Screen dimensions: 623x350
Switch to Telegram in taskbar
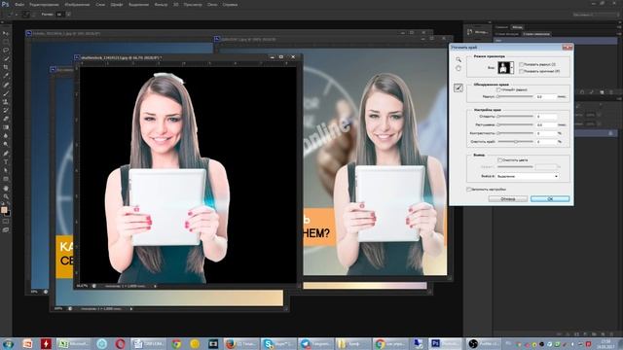314,343
